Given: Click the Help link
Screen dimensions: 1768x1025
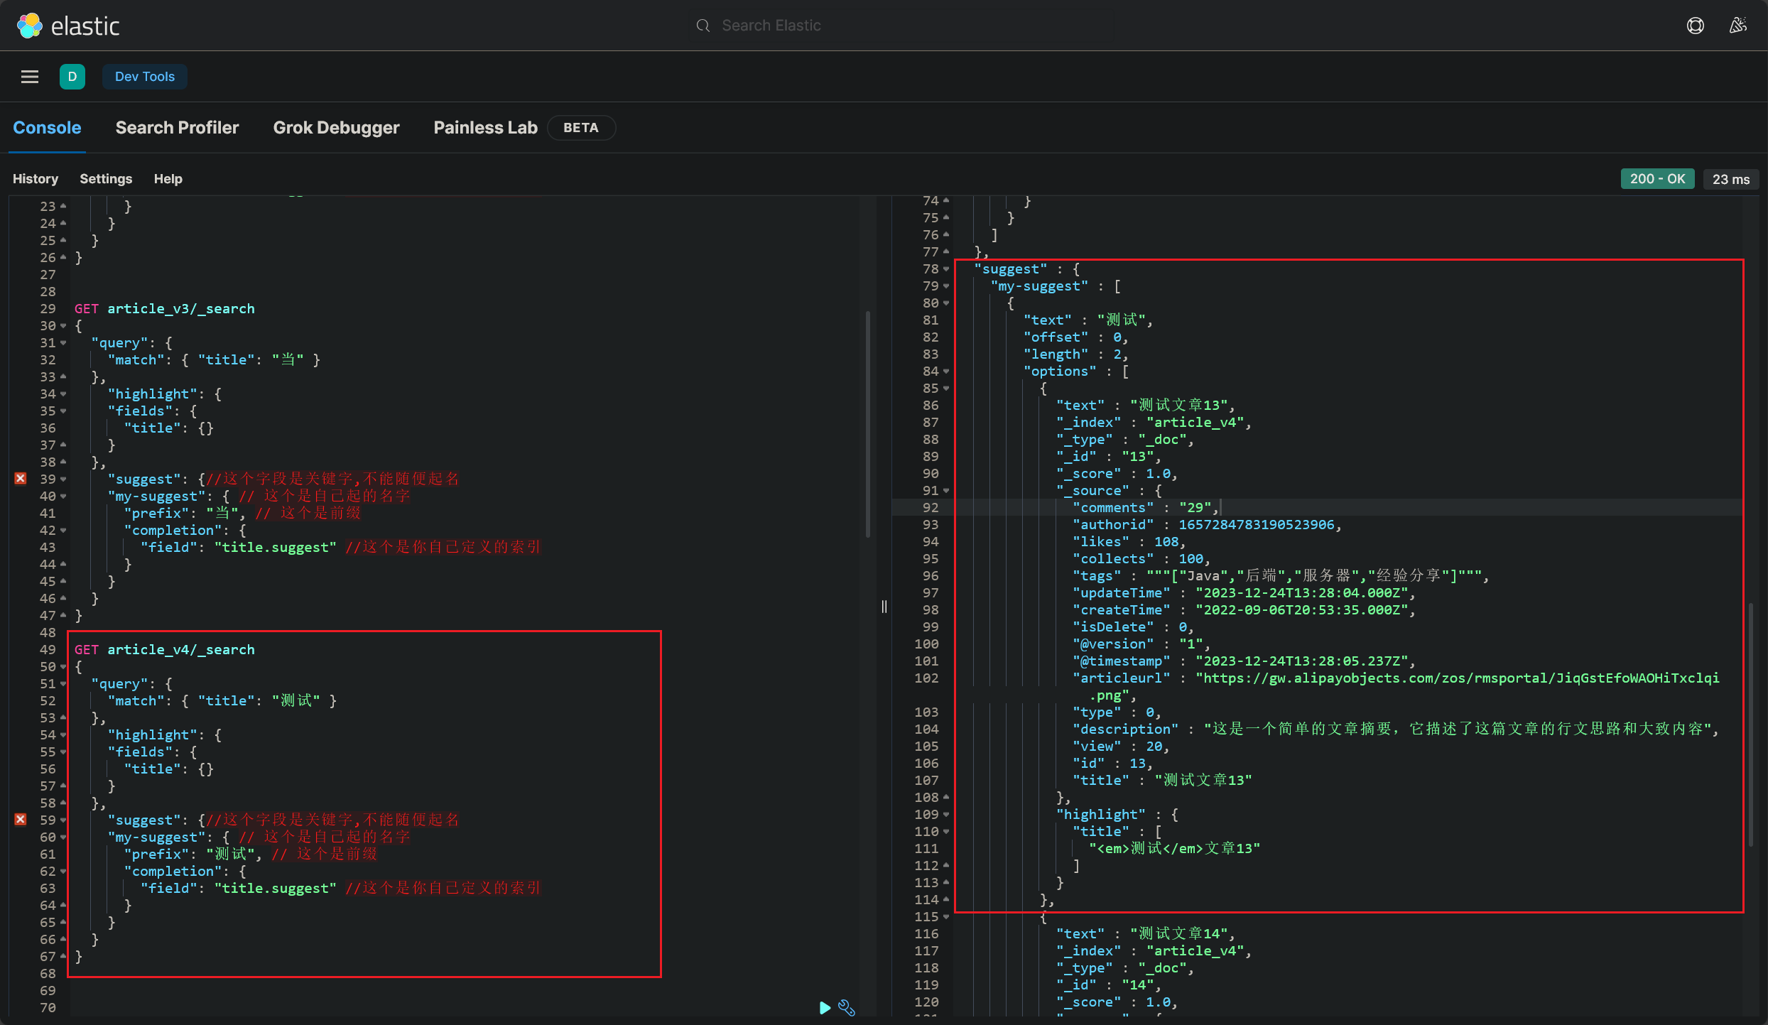Looking at the screenshot, I should tap(167, 178).
